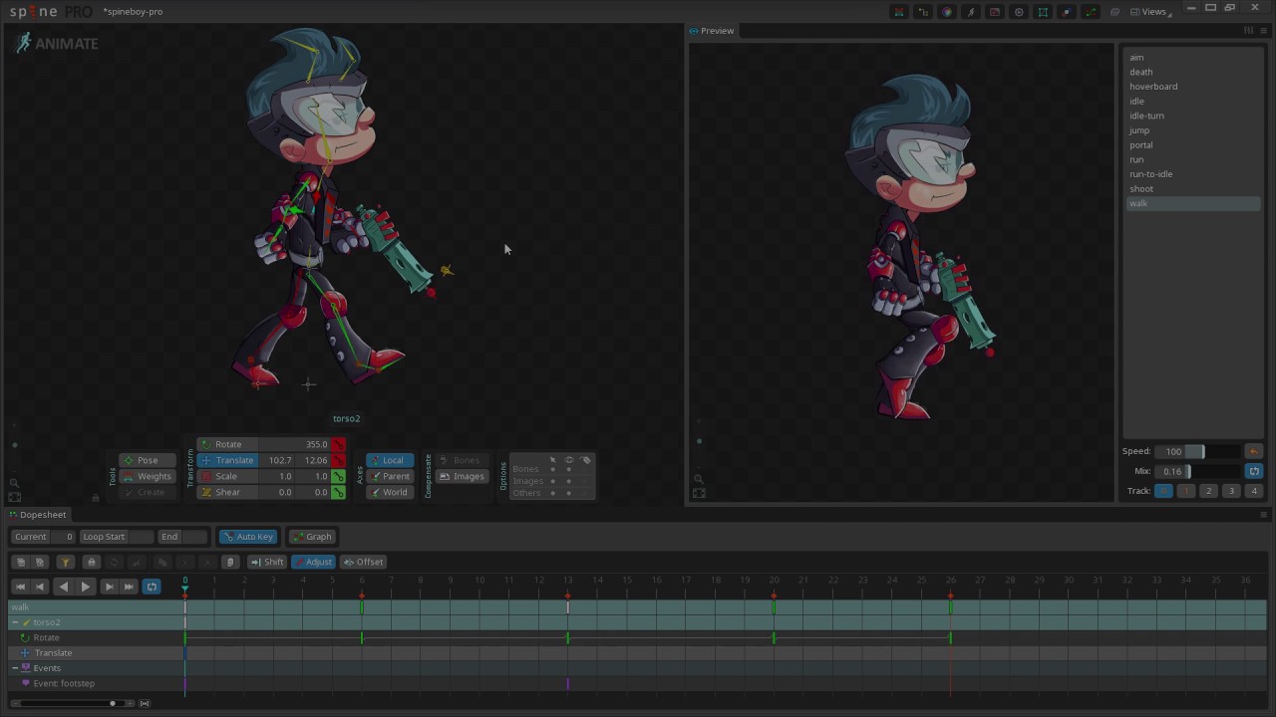
Task: Click the red key icon next to Translate
Action: coord(339,460)
